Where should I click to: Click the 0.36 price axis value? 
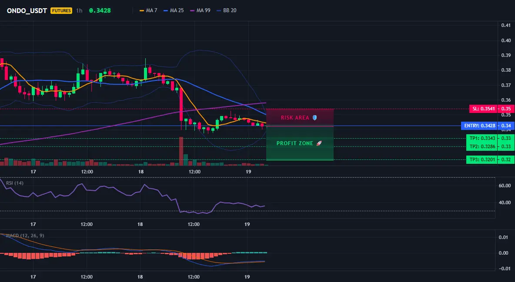click(x=506, y=100)
